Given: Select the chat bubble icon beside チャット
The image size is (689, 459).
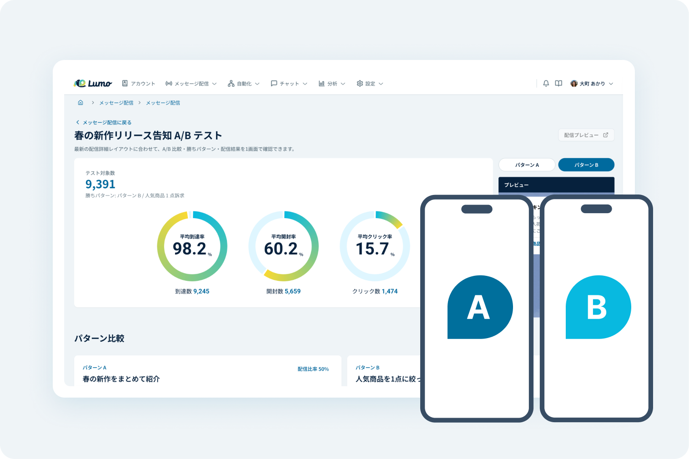Looking at the screenshot, I should (x=273, y=83).
